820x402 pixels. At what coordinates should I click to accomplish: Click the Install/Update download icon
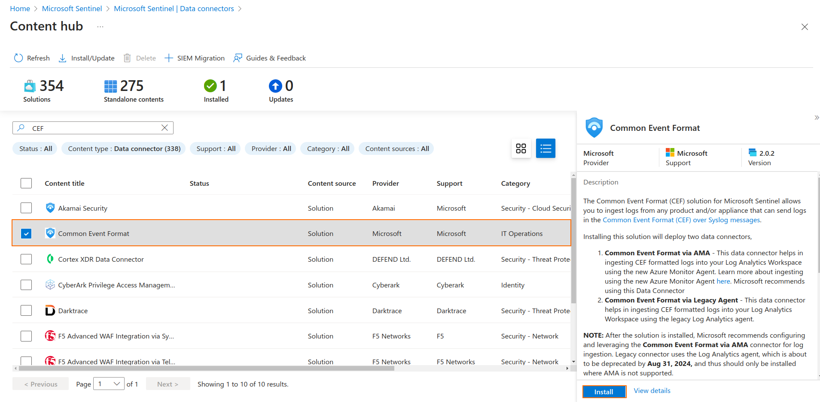(62, 58)
